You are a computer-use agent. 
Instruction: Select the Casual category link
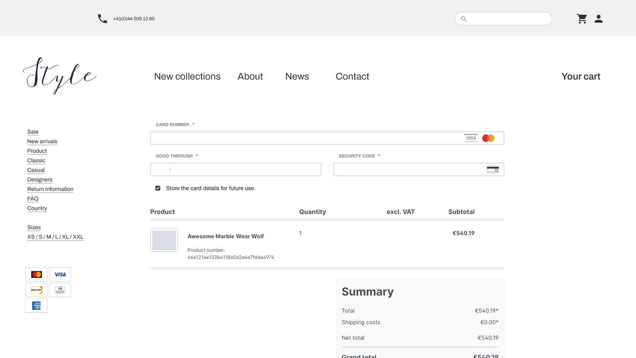[36, 170]
